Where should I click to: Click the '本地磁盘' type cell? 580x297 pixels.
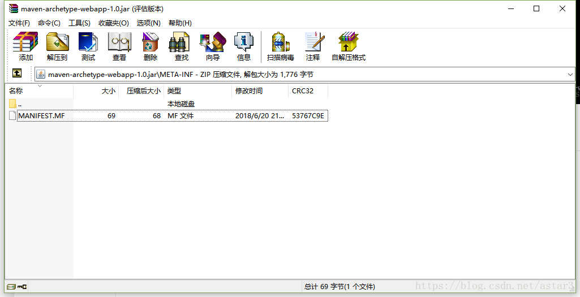[181, 104]
